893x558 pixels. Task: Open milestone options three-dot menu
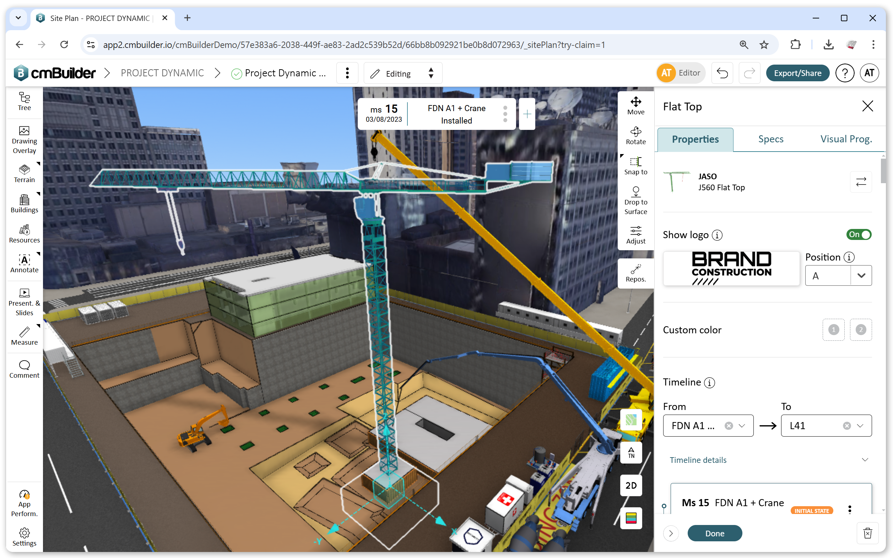point(505,114)
